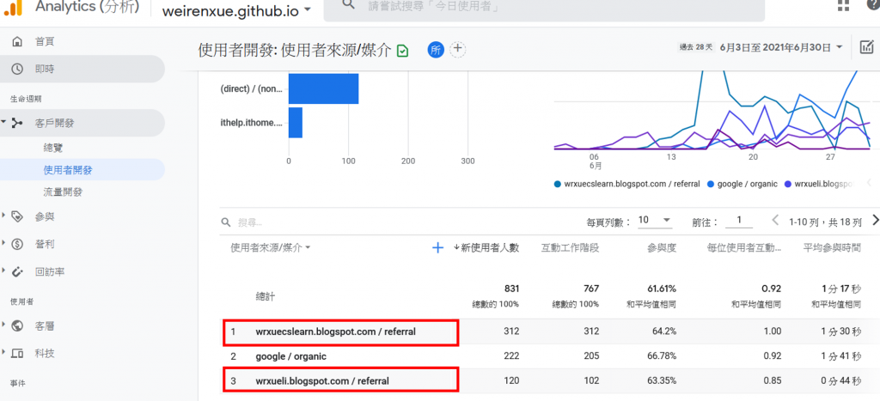This screenshot has width=880, height=401.
Task: Click the acquisition icon beside 客戶開發
Action: (17, 123)
